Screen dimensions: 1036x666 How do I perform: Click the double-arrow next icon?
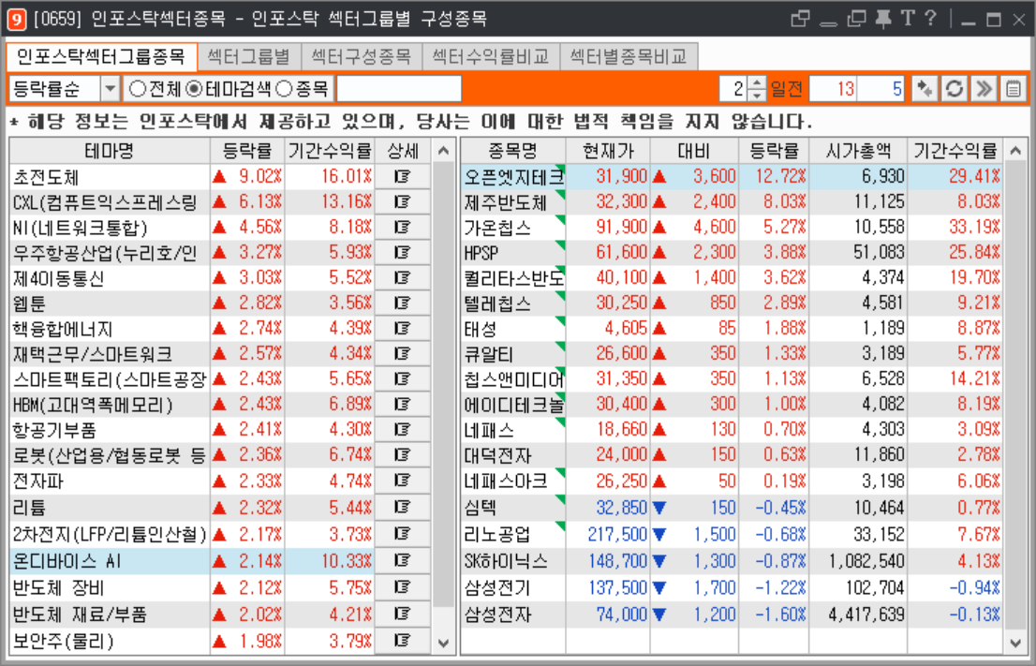click(984, 89)
